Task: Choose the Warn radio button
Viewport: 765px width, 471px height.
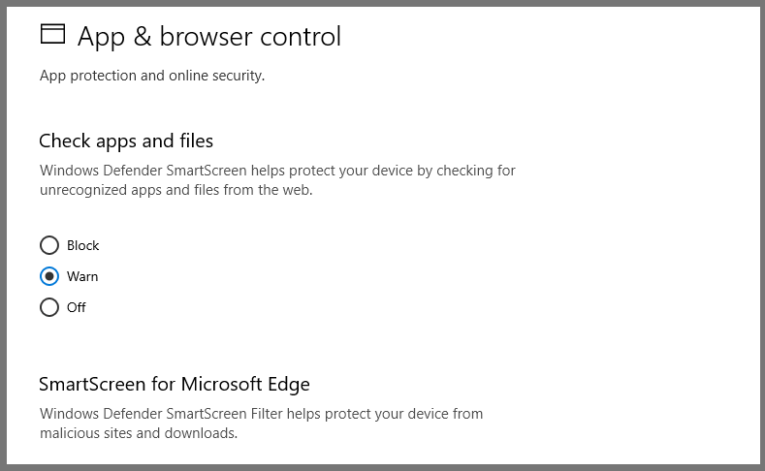Action: point(49,276)
